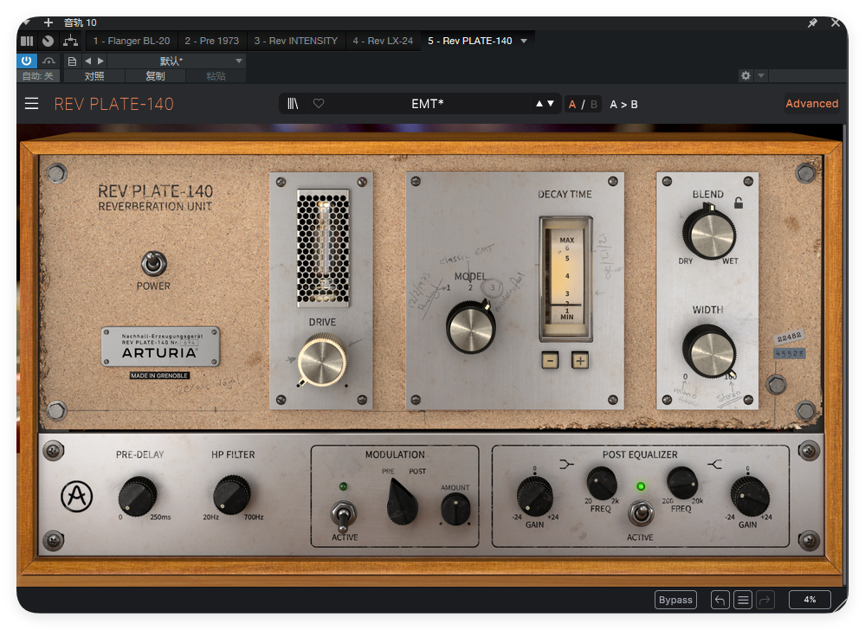865x630 pixels.
Task: Click the Arturia A logo on the panel
Action: click(x=76, y=497)
